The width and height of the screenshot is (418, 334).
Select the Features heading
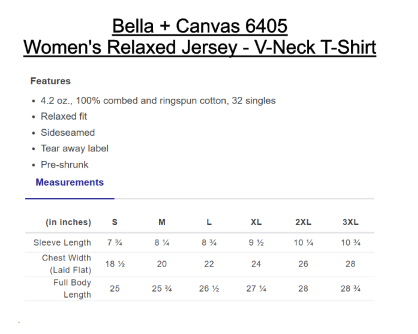(50, 81)
